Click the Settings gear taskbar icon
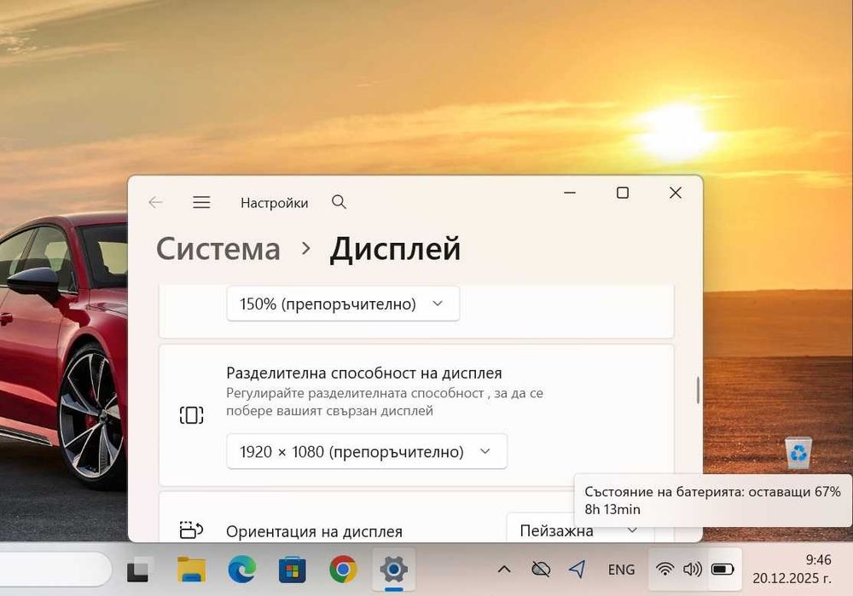Image resolution: width=853 pixels, height=596 pixels. (x=394, y=570)
